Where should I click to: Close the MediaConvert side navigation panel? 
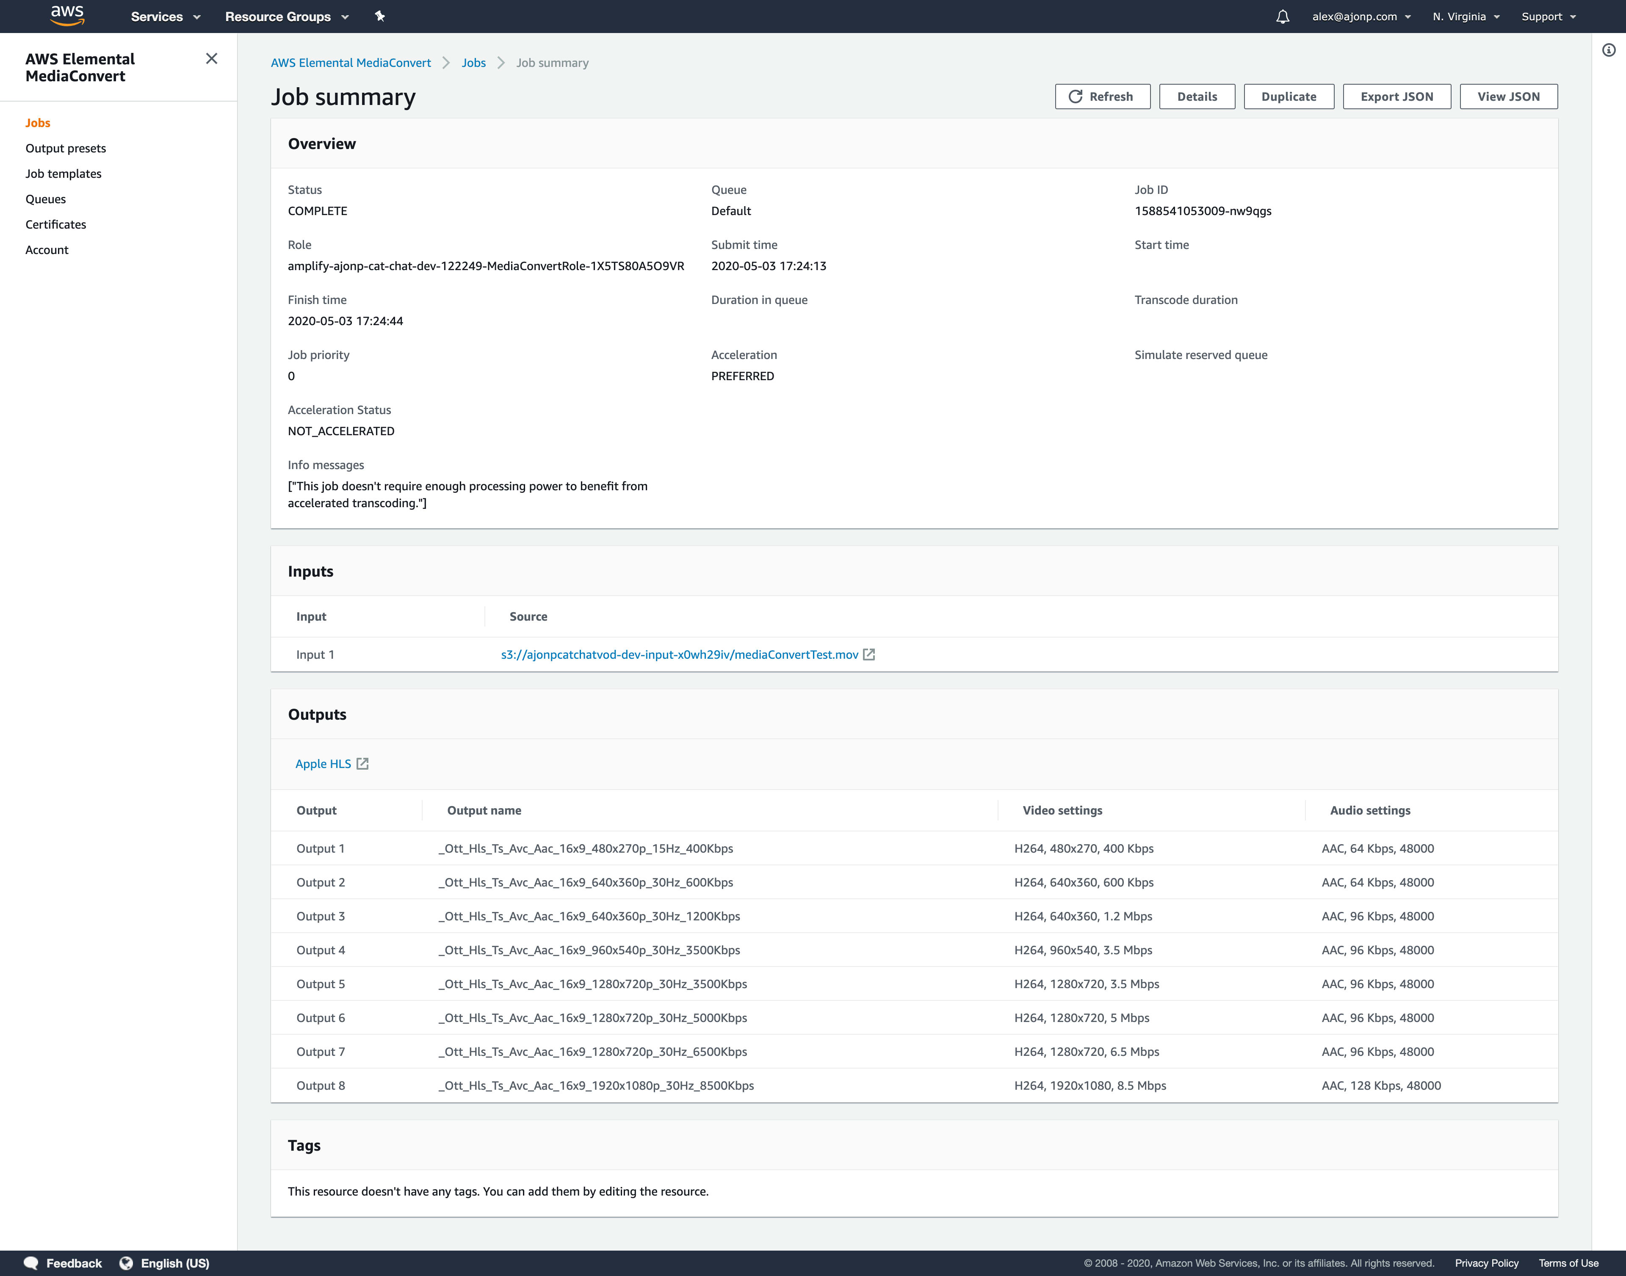(x=211, y=58)
